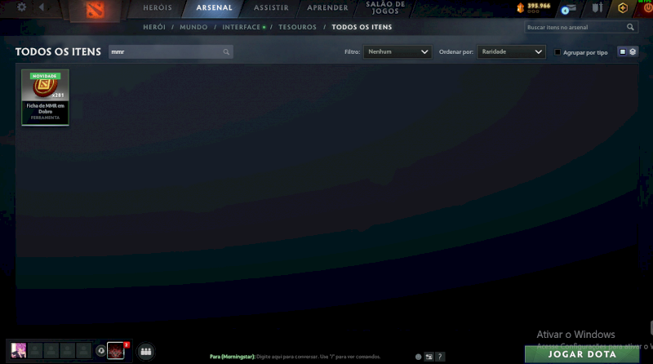Switch to MUNDO sub-tab
The width and height of the screenshot is (653, 364).
pyautogui.click(x=193, y=27)
